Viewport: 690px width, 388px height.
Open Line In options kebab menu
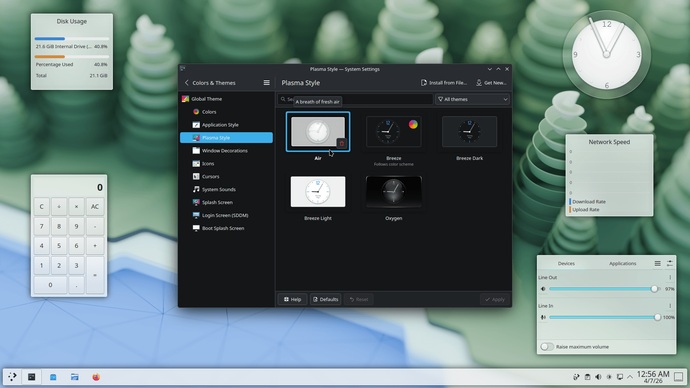point(670,306)
